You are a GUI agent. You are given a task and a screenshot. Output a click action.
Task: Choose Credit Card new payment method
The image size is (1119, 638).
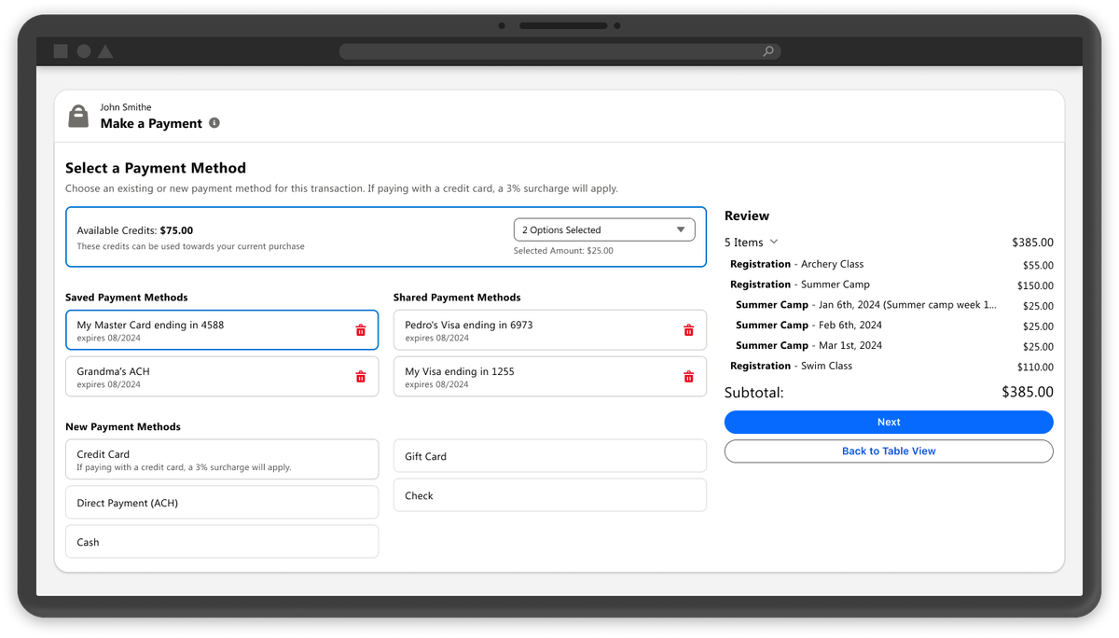pos(222,460)
